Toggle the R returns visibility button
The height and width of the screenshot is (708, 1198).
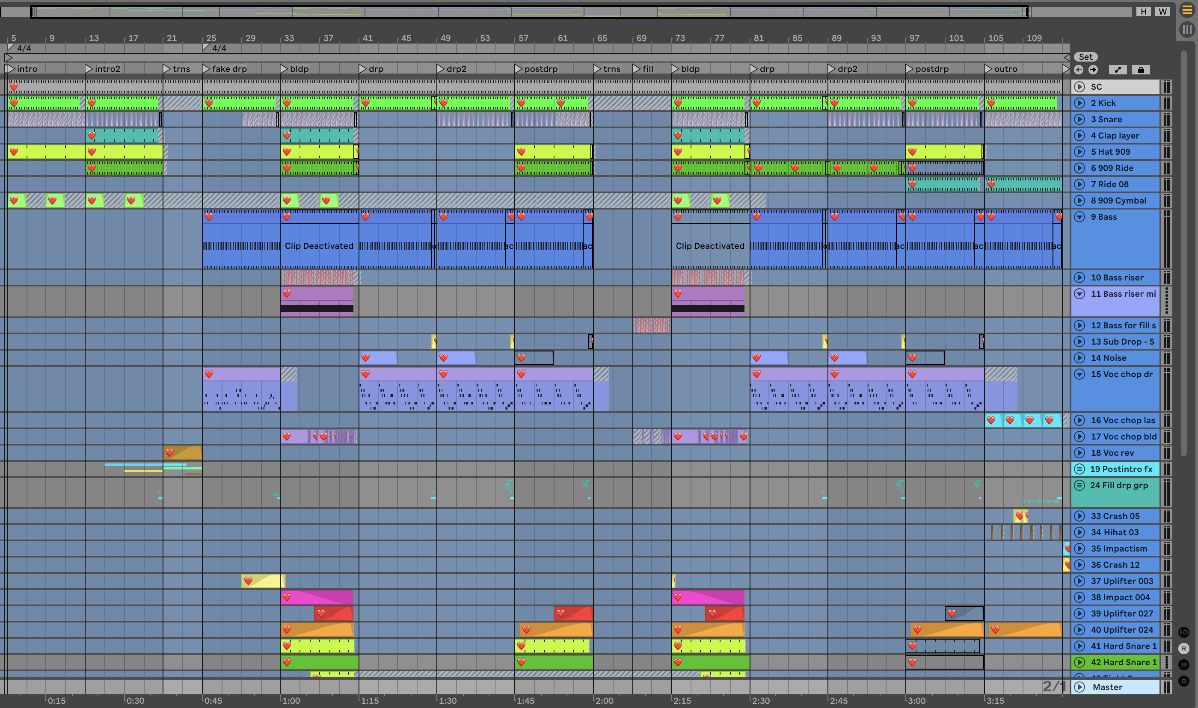tap(1184, 649)
